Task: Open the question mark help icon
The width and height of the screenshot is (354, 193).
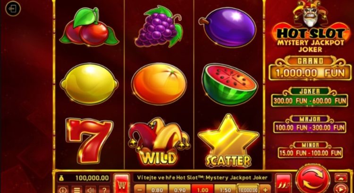Action: (x=104, y=190)
